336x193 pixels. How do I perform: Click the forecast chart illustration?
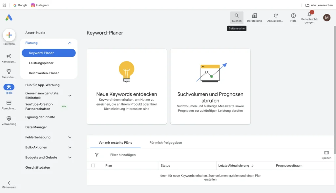[211, 73]
